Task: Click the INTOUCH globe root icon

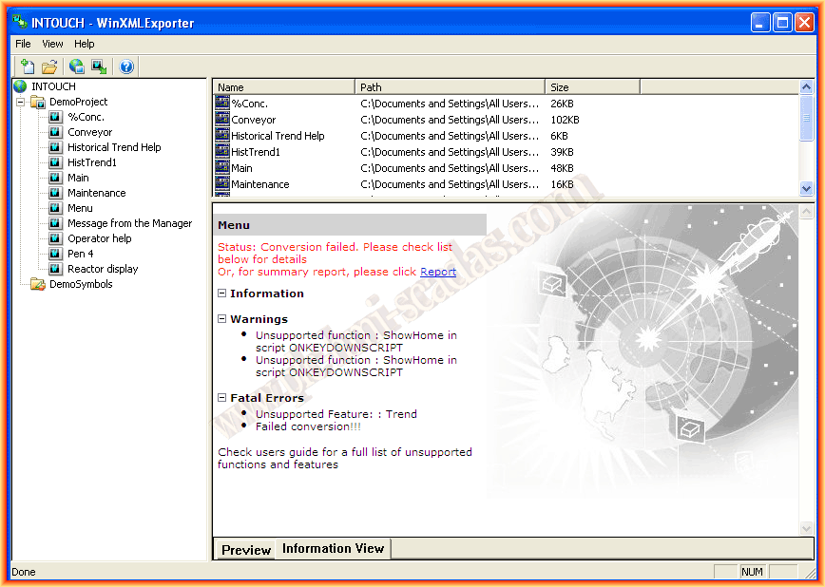Action: click(x=20, y=86)
